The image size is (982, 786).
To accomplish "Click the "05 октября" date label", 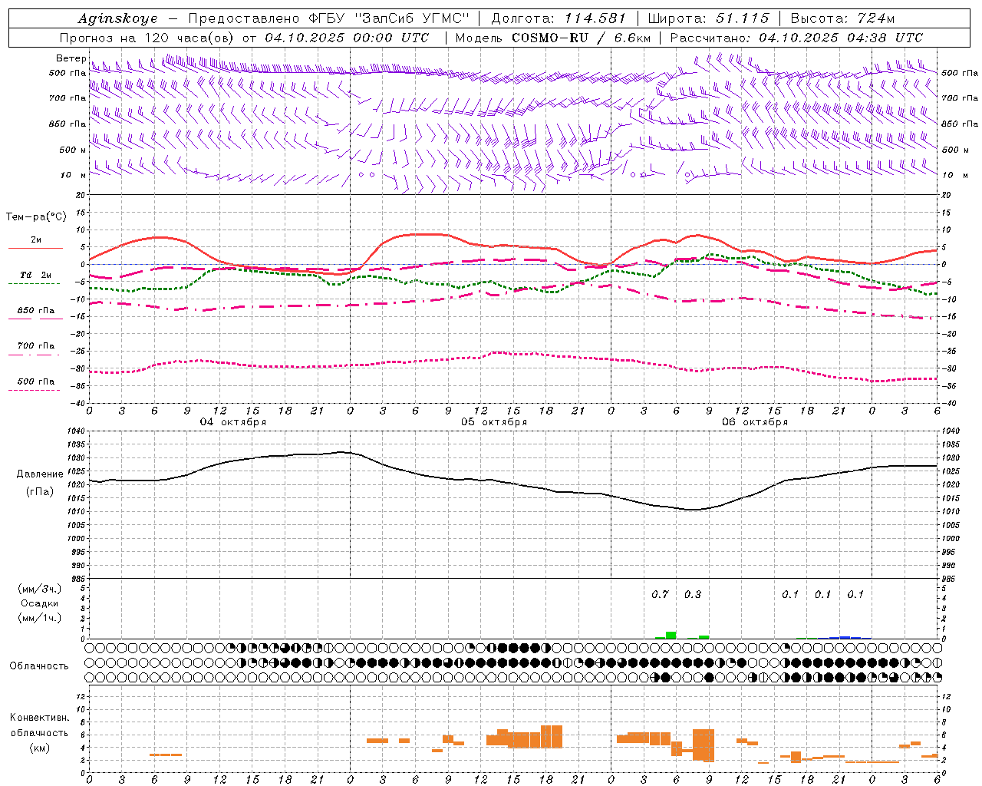I will coord(494,422).
